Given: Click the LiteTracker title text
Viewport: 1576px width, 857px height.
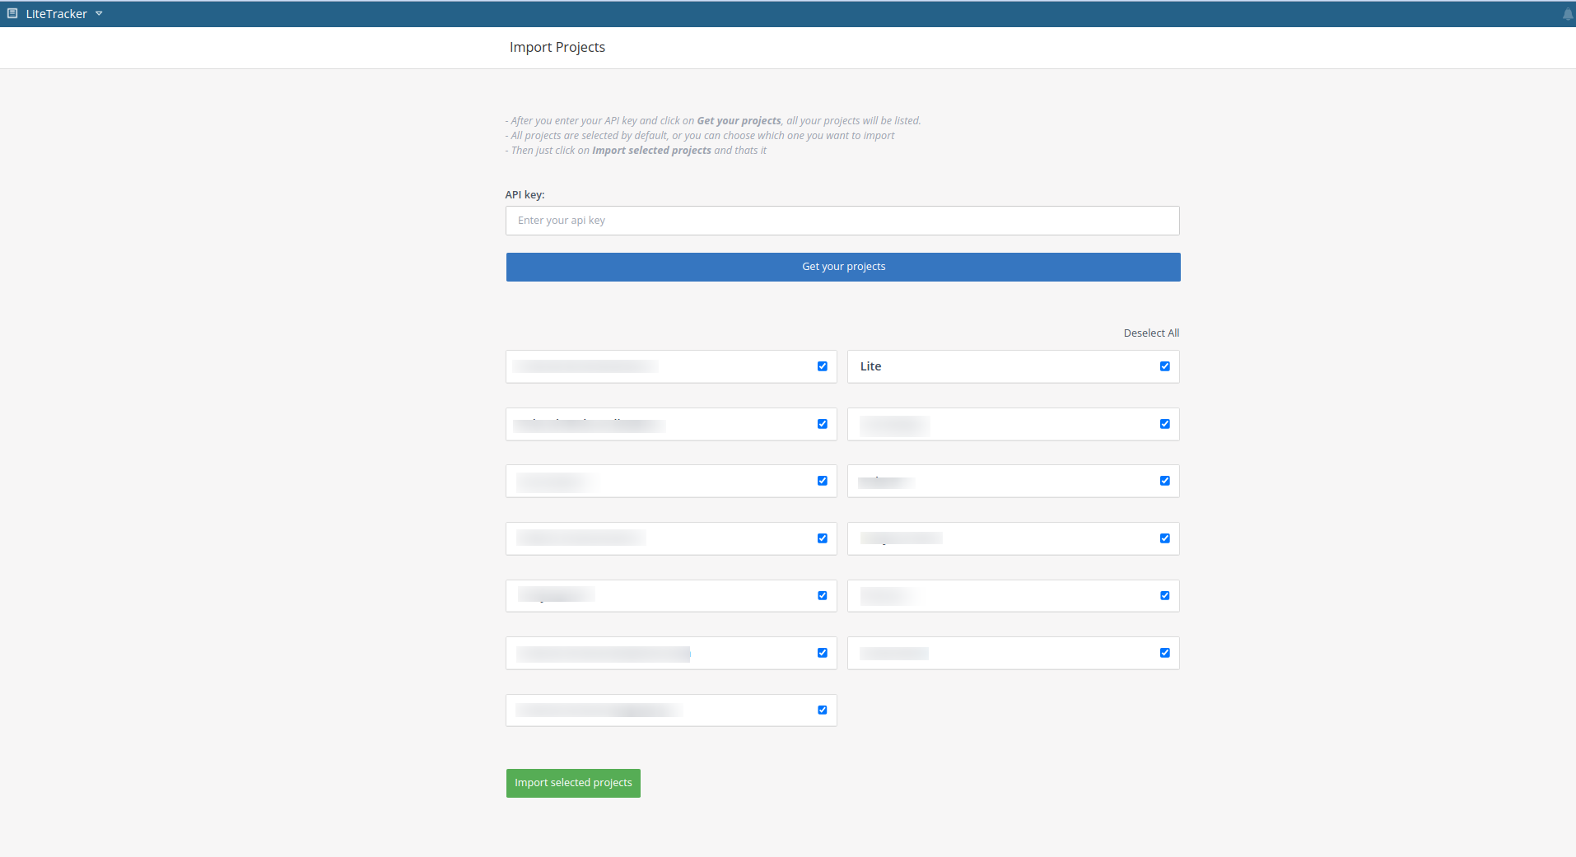Looking at the screenshot, I should tap(56, 14).
